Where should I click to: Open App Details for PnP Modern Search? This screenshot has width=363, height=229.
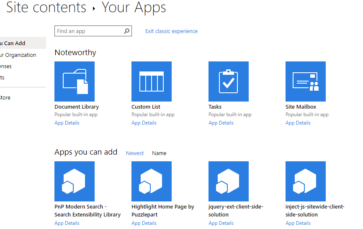point(67,223)
